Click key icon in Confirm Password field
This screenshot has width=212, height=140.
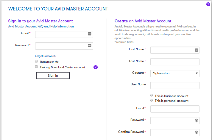196,132
